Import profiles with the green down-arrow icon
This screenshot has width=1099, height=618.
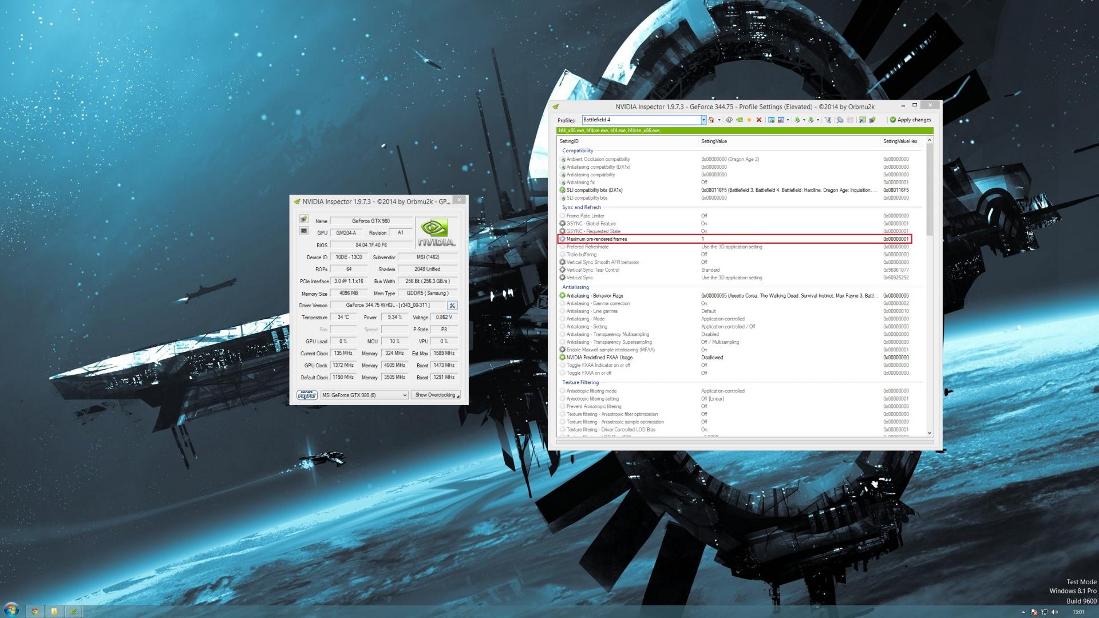tap(811, 120)
